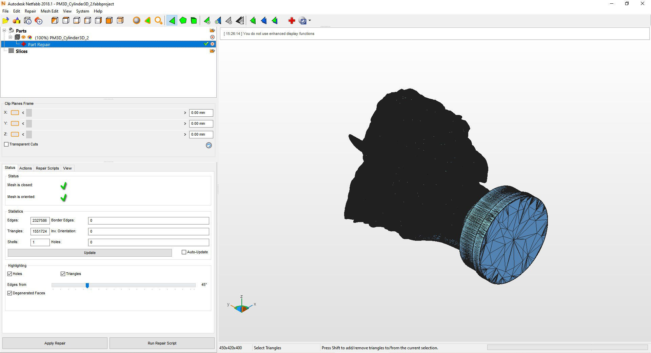The image size is (651, 353).
Task: Click the Update statistics button
Action: click(x=90, y=253)
